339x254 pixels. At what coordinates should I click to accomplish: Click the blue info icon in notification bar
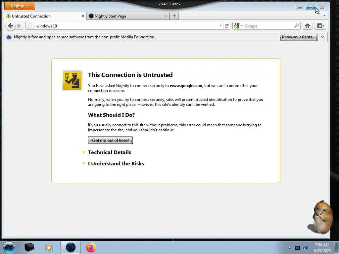(x=9, y=37)
